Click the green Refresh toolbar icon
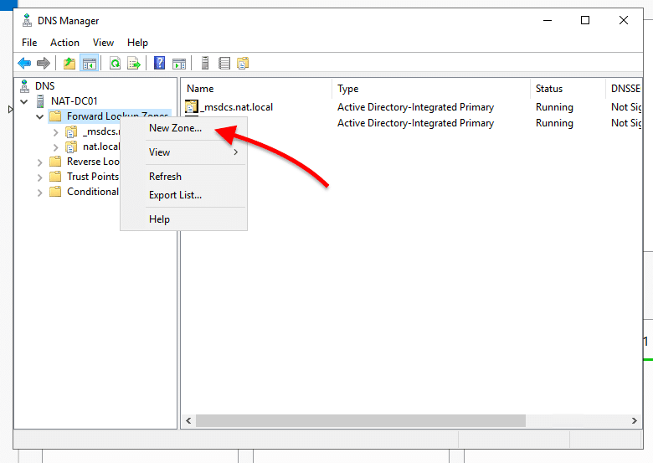Image resolution: width=653 pixels, height=463 pixels. (115, 64)
